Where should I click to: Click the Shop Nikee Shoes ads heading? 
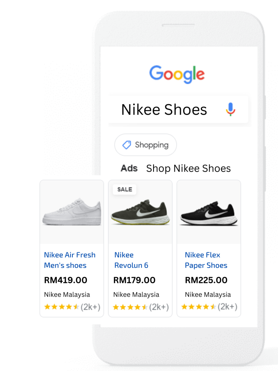coord(188,168)
